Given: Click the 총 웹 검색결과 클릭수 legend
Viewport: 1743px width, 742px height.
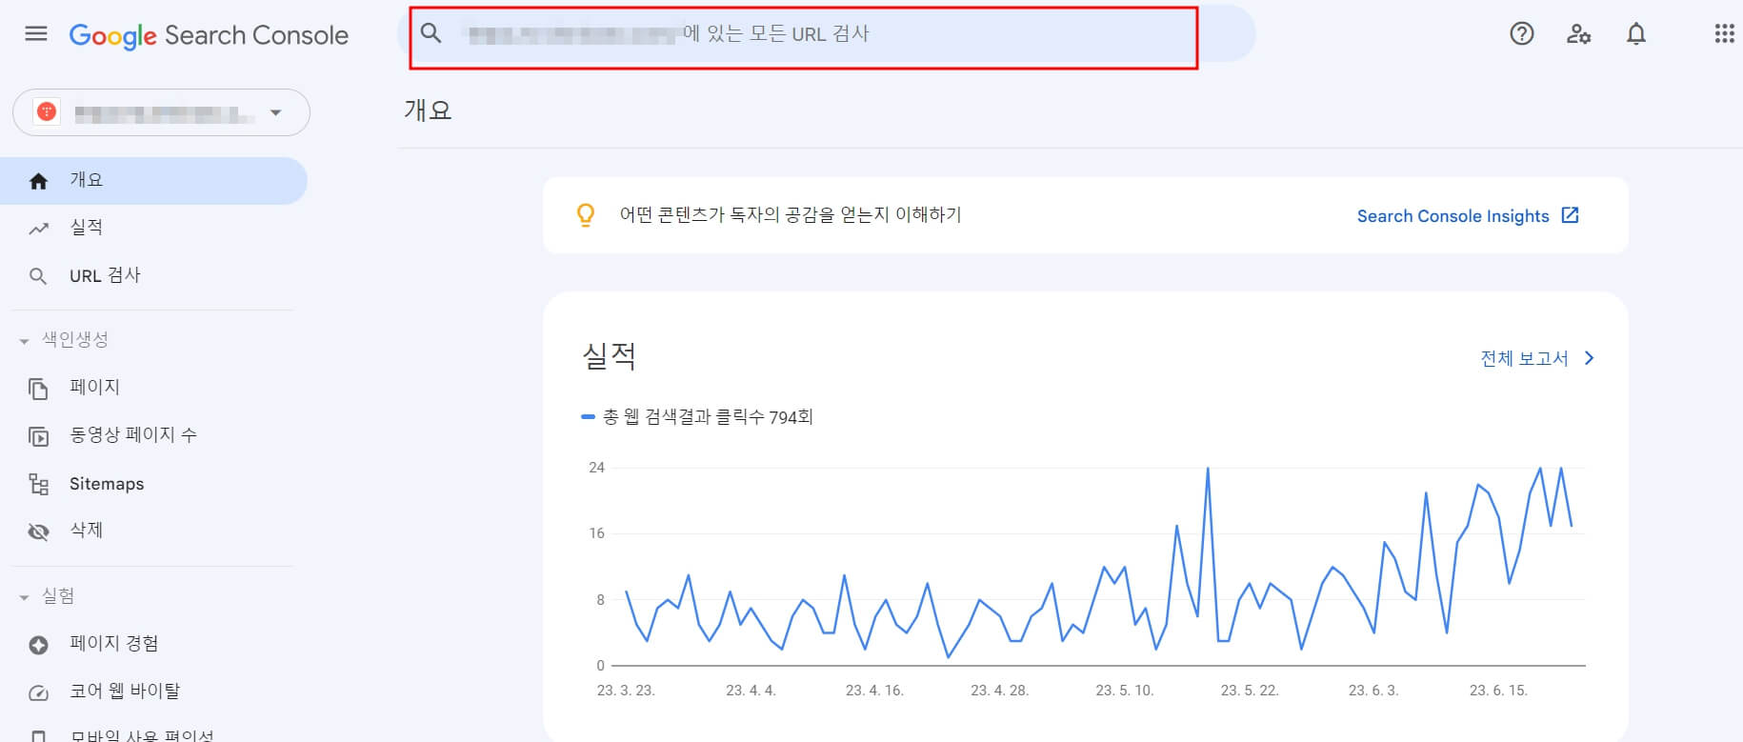Looking at the screenshot, I should click(x=698, y=417).
